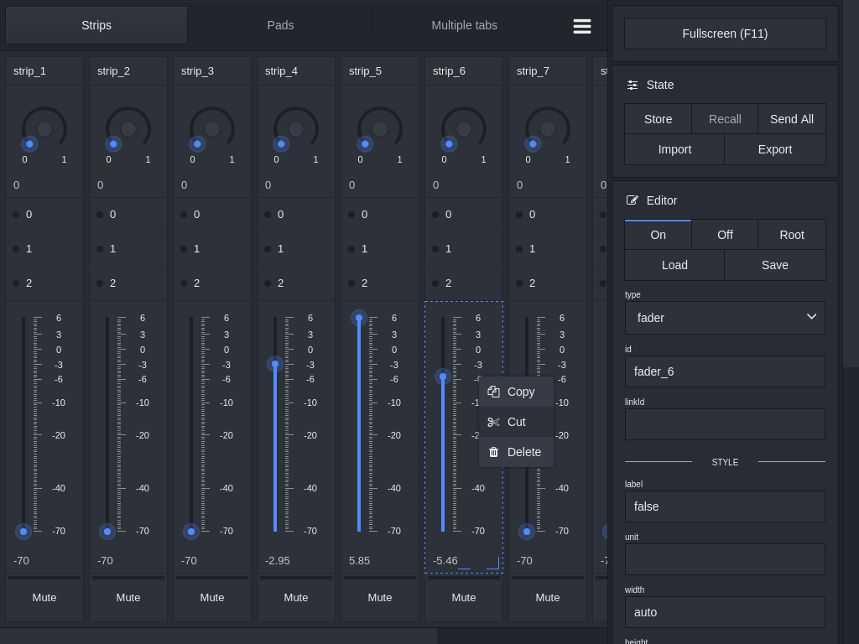
Task: Open the Multiple tabs tab
Action: coord(464,25)
